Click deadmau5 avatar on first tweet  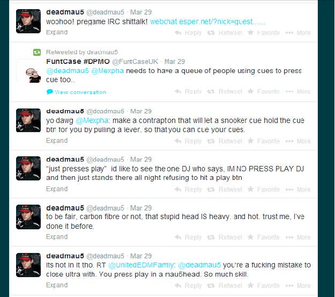point(28,21)
